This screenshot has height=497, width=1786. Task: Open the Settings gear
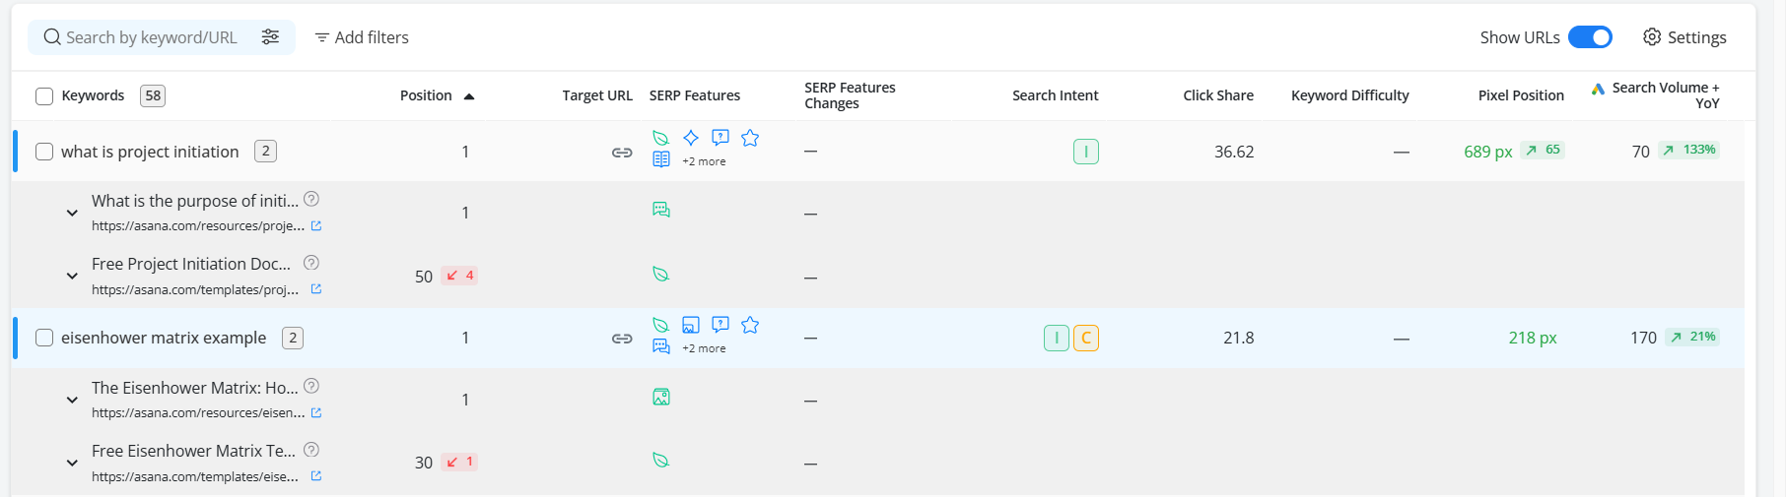1652,37
